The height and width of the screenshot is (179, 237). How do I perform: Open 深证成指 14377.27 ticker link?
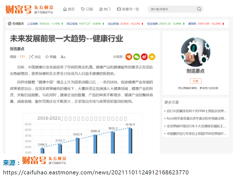85,24
